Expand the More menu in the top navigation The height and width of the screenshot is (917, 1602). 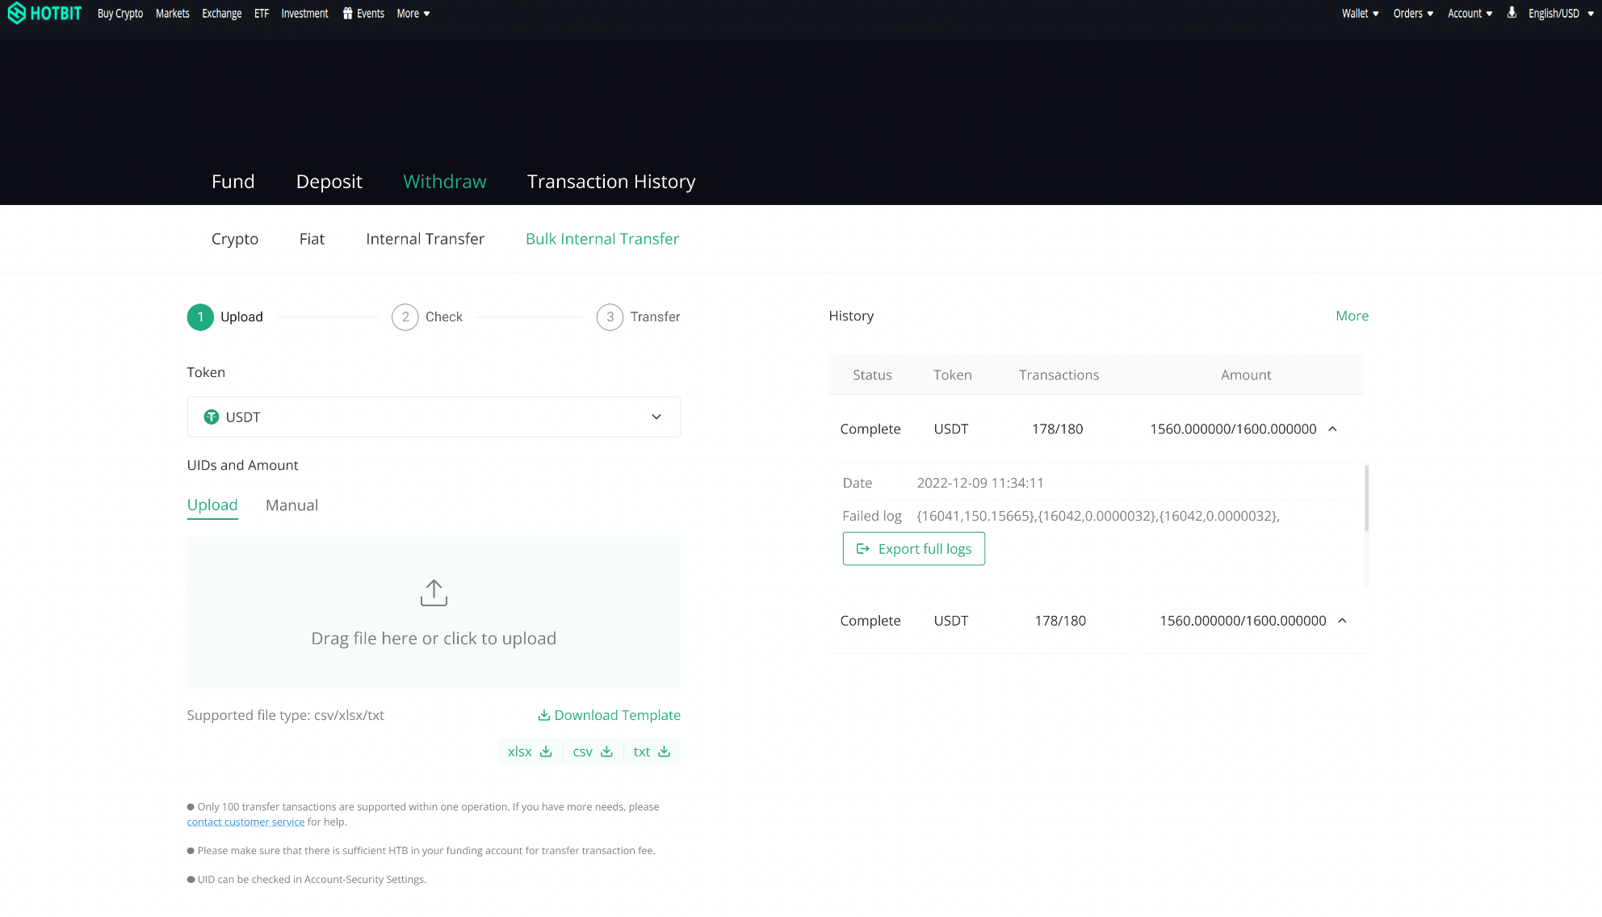pos(413,13)
